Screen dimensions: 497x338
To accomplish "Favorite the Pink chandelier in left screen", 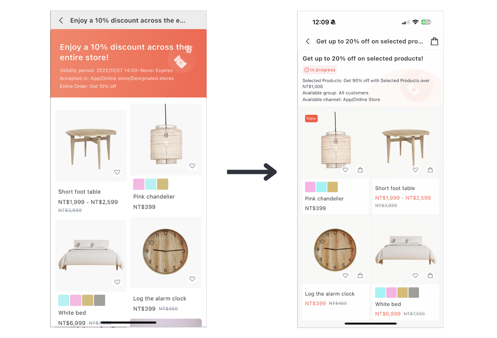I will pos(192,166).
